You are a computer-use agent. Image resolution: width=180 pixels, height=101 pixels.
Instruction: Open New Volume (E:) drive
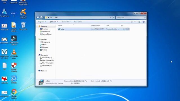(48, 63)
